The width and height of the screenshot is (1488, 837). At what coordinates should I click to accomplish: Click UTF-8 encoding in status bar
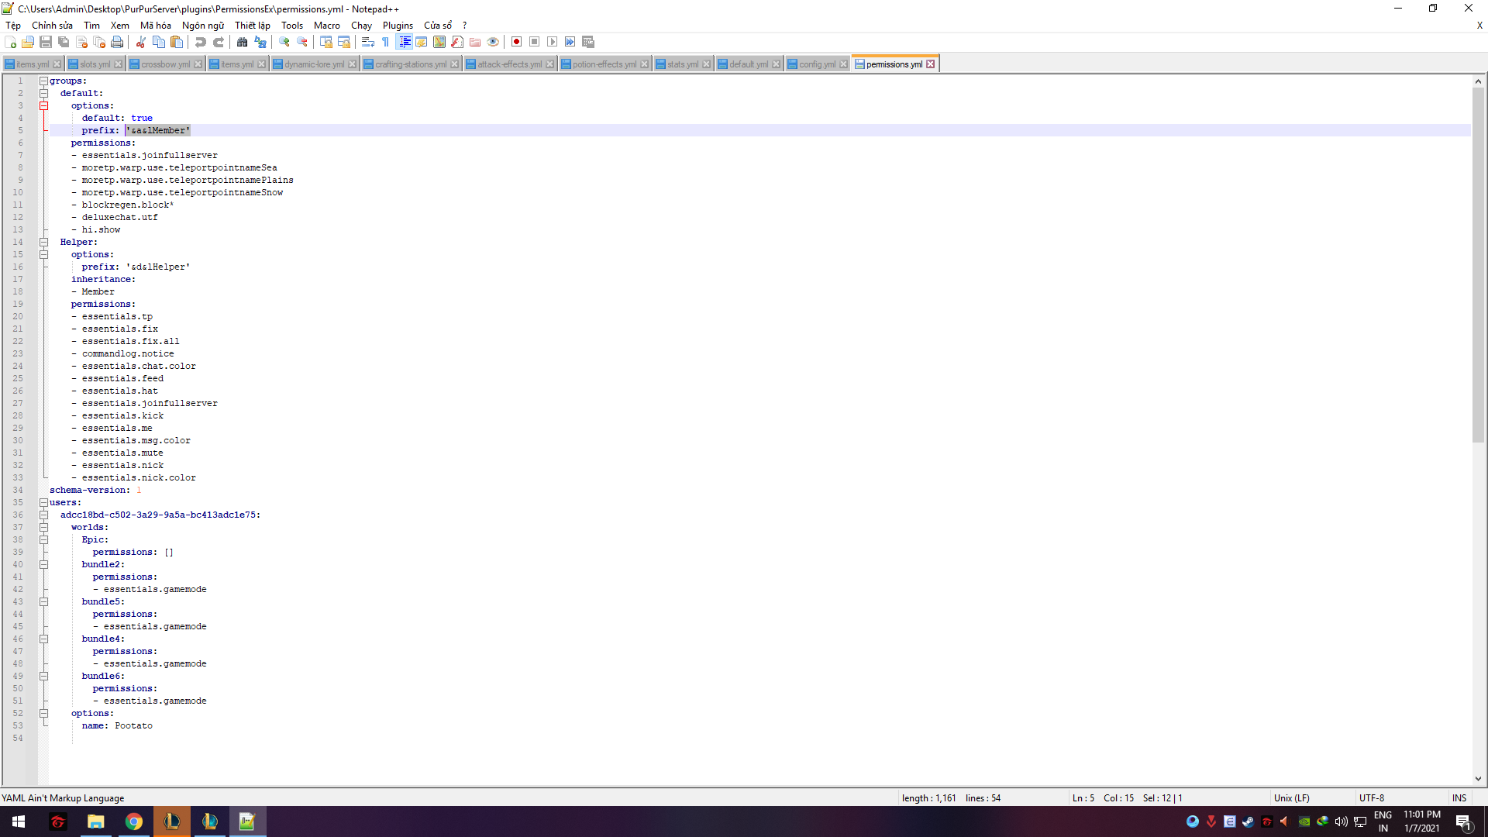pos(1371,797)
